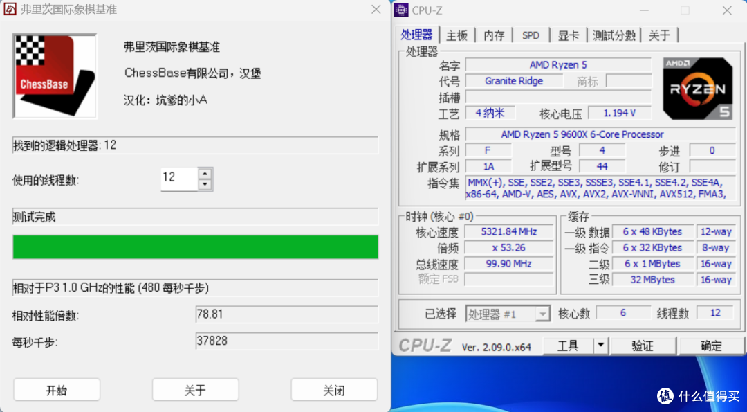Click the extended family value 1A
The width and height of the screenshot is (747, 412).
(488, 166)
